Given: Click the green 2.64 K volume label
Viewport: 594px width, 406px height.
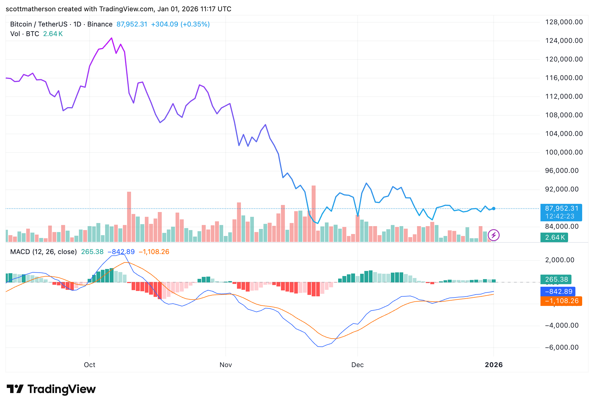Looking at the screenshot, I should pyautogui.click(x=554, y=237).
